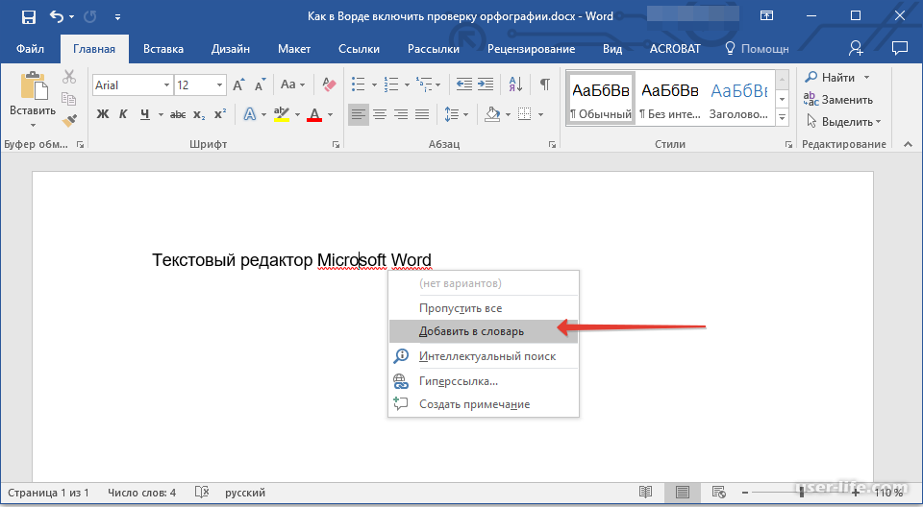Switch to the Макет tab
Image resolution: width=923 pixels, height=507 pixels.
click(294, 49)
